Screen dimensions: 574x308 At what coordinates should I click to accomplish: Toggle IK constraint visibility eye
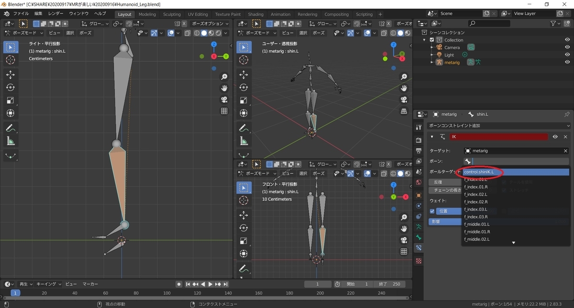[x=555, y=137]
